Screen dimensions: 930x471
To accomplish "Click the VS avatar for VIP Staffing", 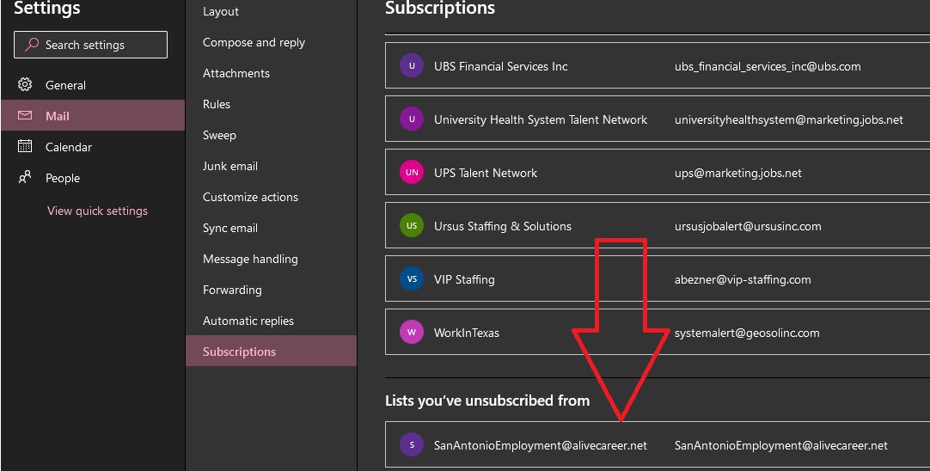I will tap(412, 279).
